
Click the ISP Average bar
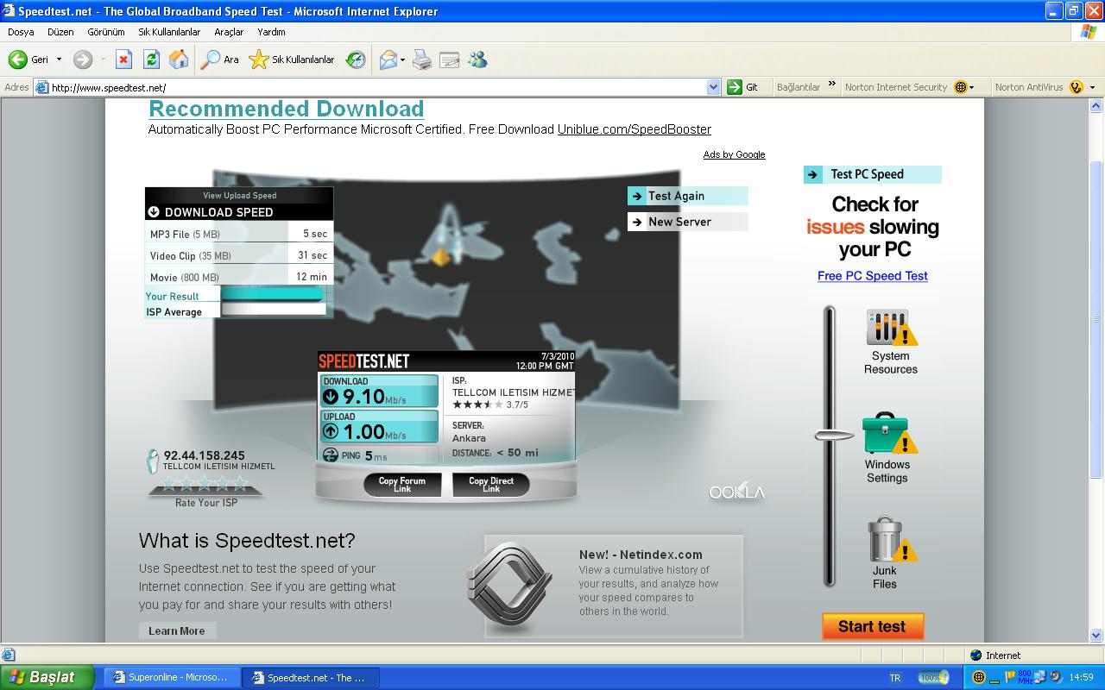tap(274, 310)
